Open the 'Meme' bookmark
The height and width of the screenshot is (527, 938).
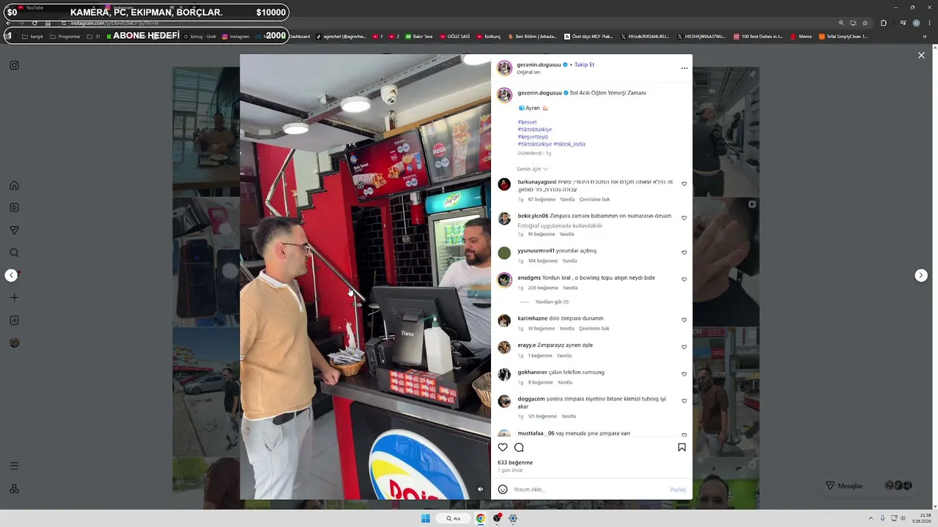[x=801, y=37]
